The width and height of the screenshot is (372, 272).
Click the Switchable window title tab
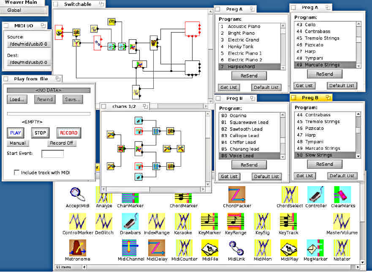[x=79, y=4]
